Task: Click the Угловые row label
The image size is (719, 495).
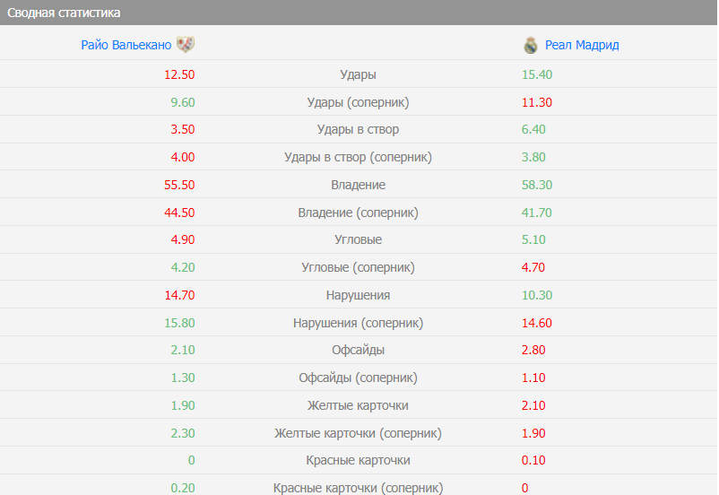Action: (x=358, y=239)
